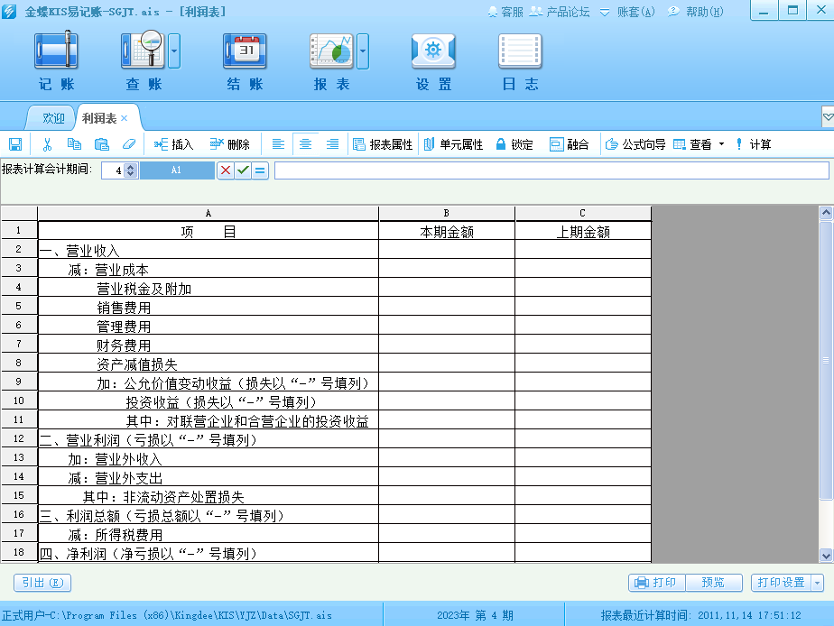Click the 锁定 lock button
This screenshot has height=626, width=834.
point(514,144)
